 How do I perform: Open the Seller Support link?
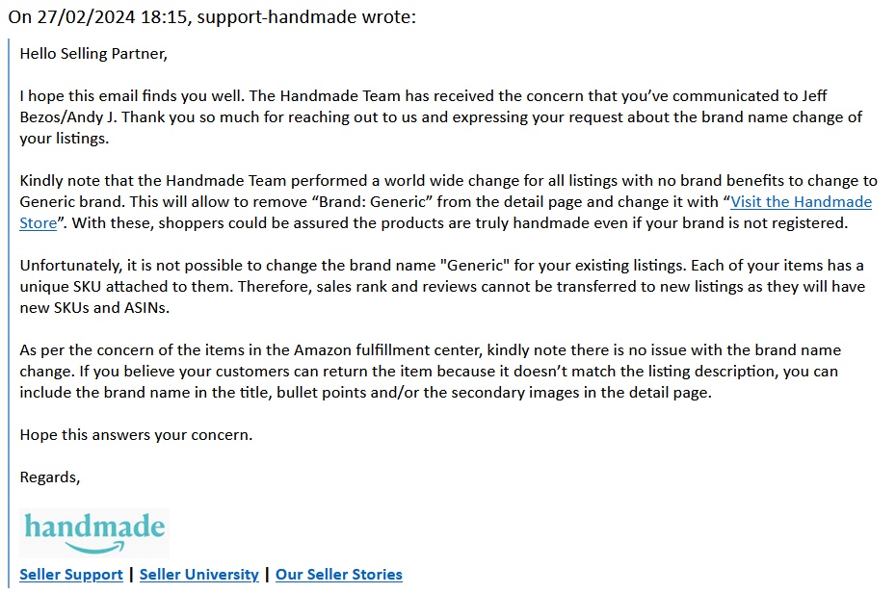[71, 574]
